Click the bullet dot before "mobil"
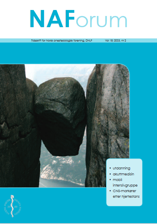Image resolution: width=157 pixels, height=224 pixels. click(x=110, y=180)
